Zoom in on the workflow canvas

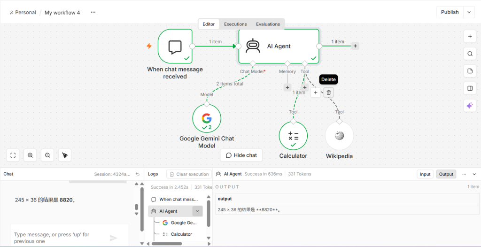pos(30,155)
